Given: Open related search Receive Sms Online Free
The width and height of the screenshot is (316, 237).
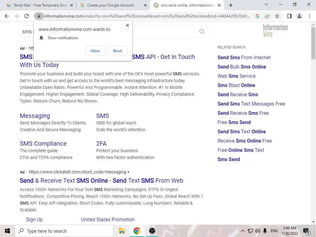Looking at the screenshot, I should coord(245,141).
